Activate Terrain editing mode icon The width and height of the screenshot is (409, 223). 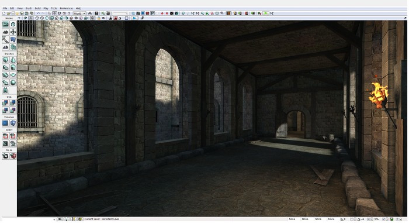pyautogui.click(x=5, y=32)
